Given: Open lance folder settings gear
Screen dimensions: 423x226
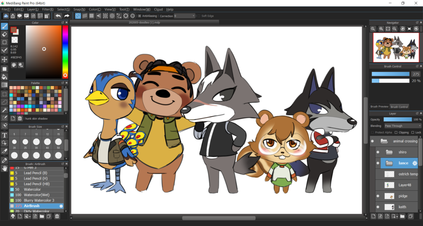Looking at the screenshot, I should 415,163.
